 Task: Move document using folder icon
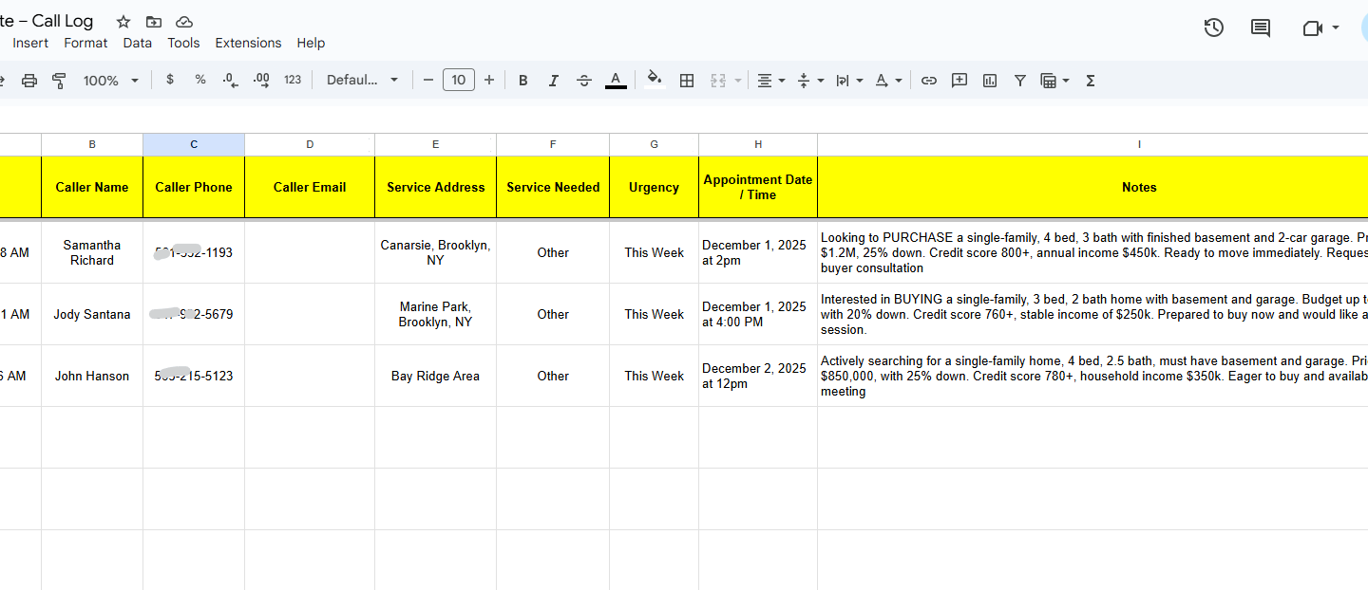[x=154, y=22]
